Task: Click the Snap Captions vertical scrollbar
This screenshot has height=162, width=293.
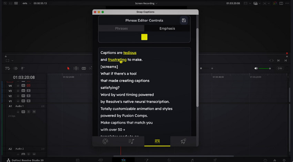Action: tap(197, 67)
